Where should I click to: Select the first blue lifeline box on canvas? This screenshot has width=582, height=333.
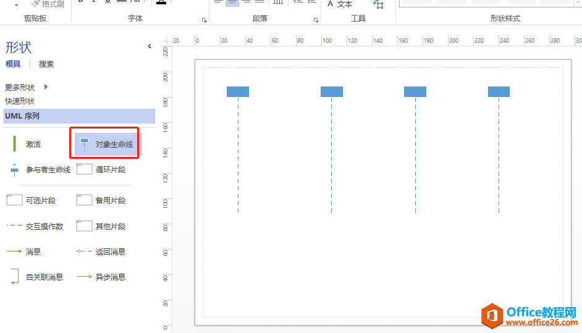tap(238, 91)
